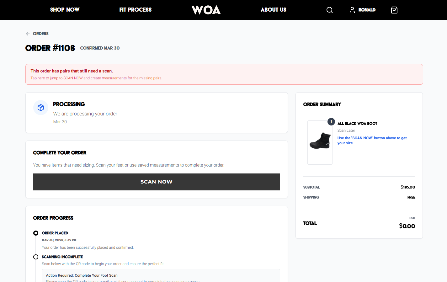
Task: Click the Action Required foot scan box
Action: 161,276
